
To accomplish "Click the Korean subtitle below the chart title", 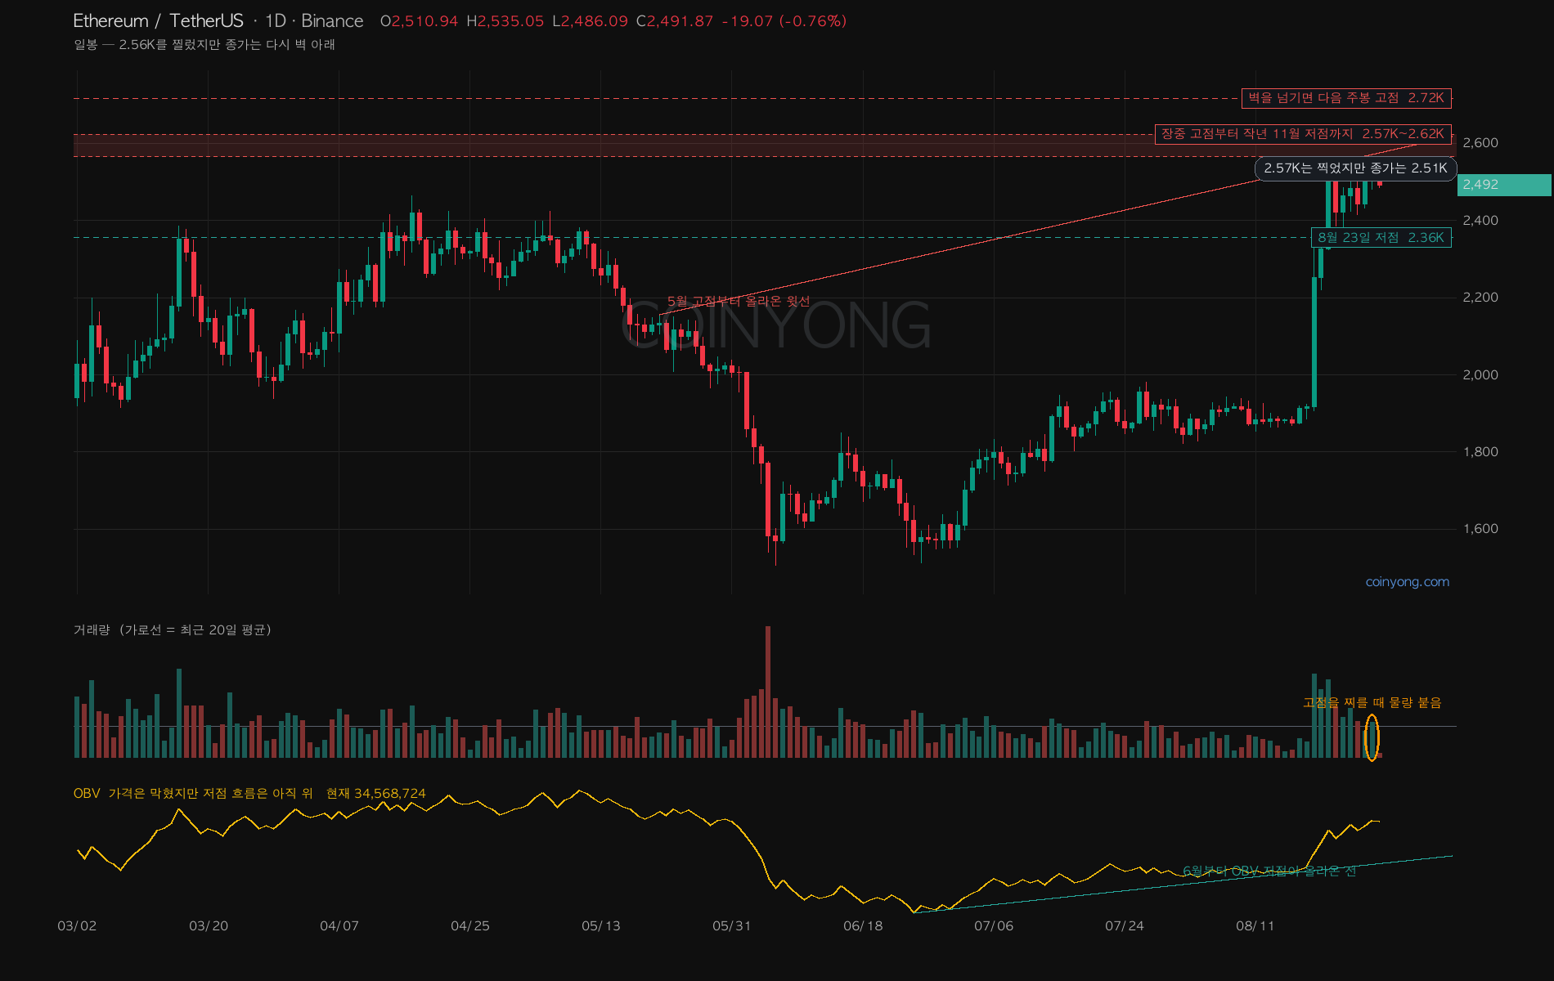I will (x=204, y=44).
